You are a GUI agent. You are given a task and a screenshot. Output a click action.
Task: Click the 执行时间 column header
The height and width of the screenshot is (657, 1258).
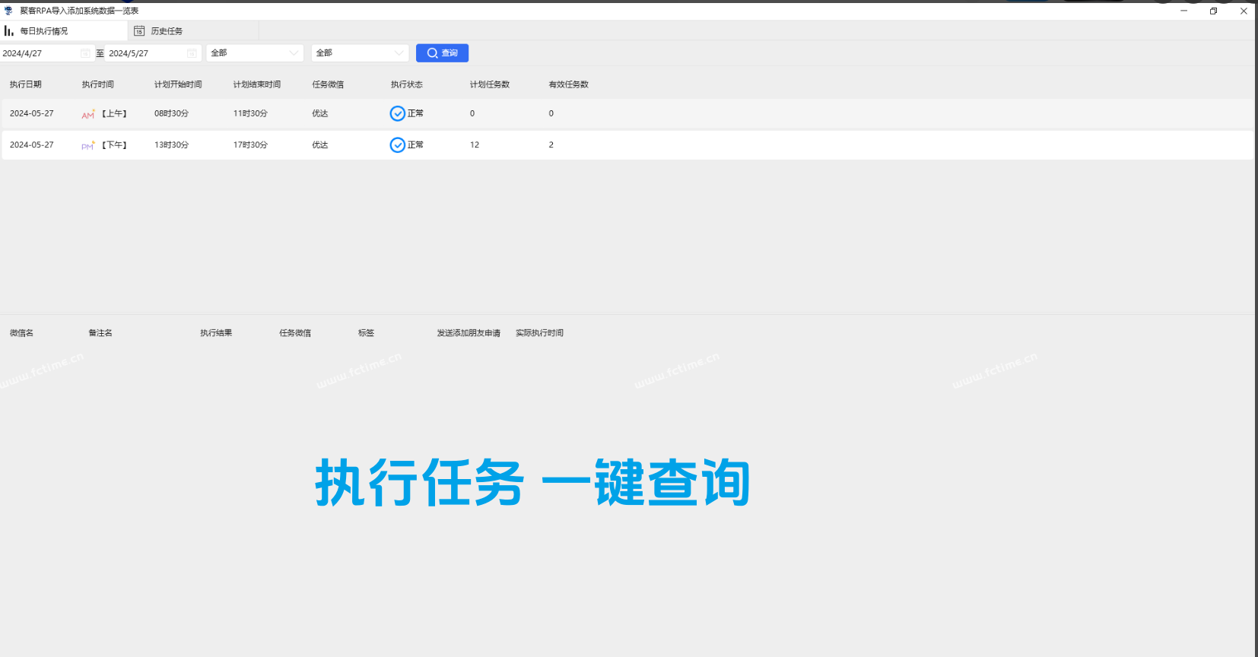pyautogui.click(x=98, y=84)
